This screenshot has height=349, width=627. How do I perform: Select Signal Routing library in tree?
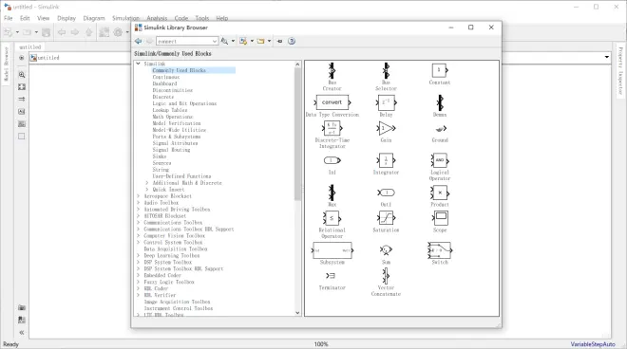(x=171, y=150)
